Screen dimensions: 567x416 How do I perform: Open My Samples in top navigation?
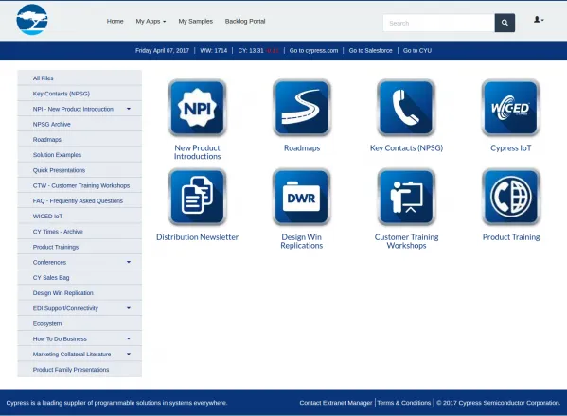pos(196,22)
